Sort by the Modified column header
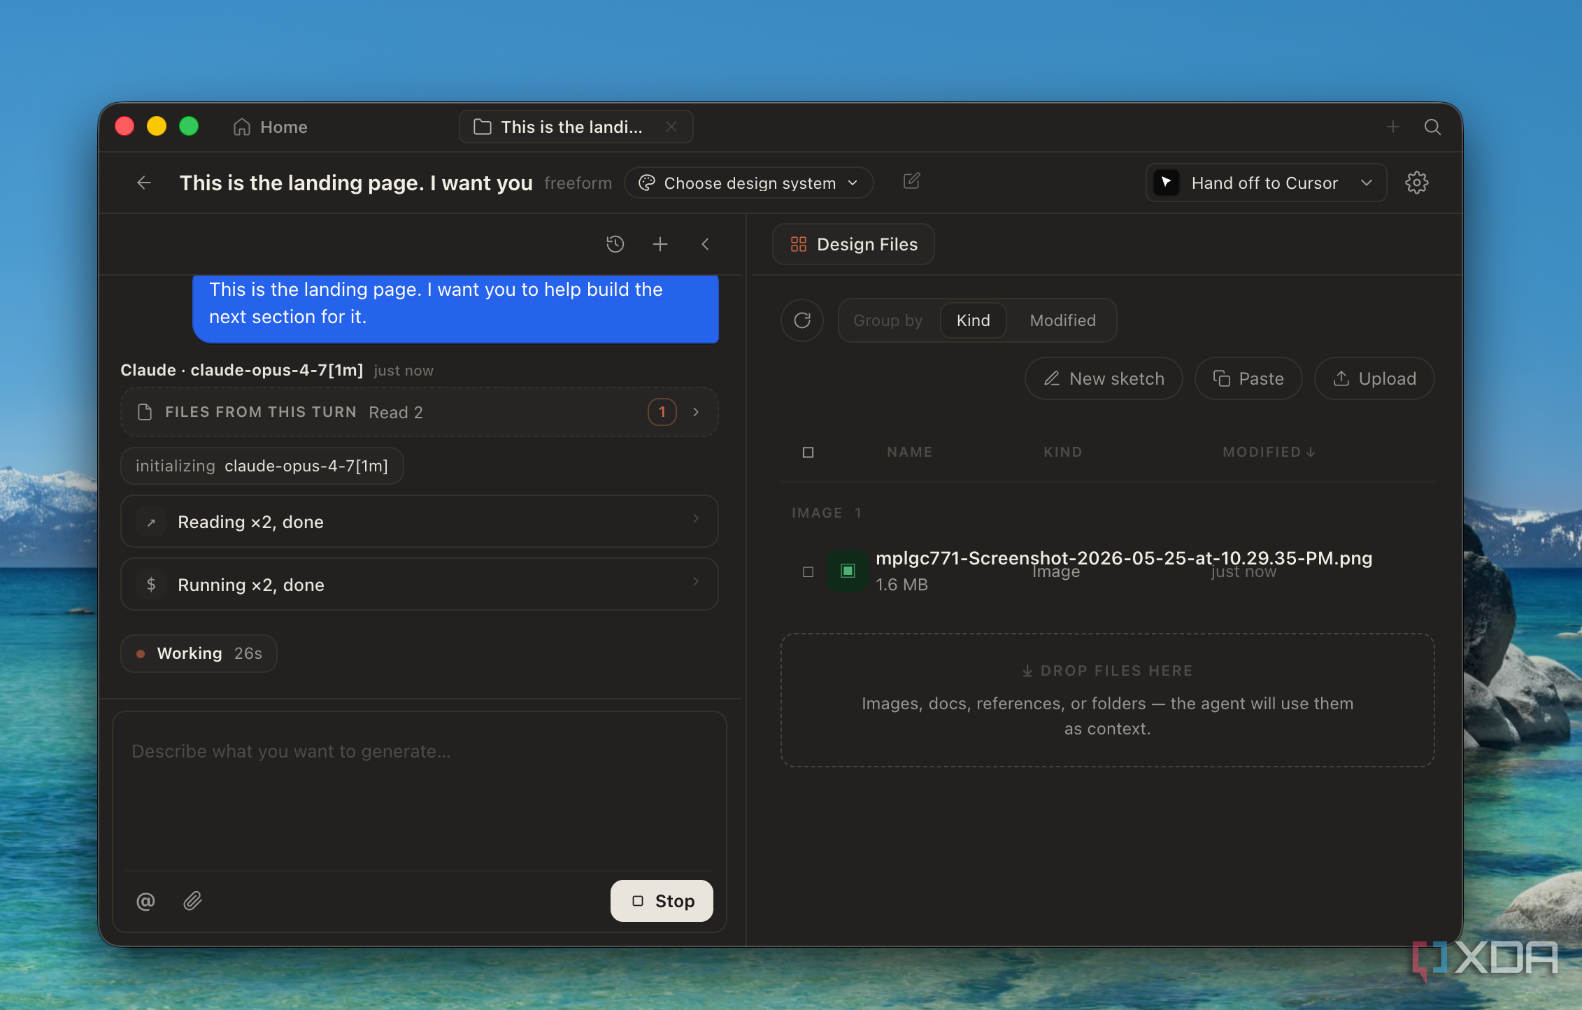Viewport: 1582px width, 1010px height. point(1269,452)
